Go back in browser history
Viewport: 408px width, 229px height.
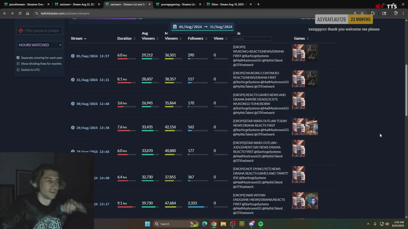coord(4,13)
